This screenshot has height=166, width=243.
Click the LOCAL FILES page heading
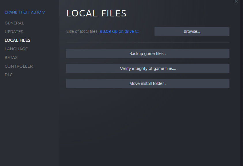tap(96, 13)
